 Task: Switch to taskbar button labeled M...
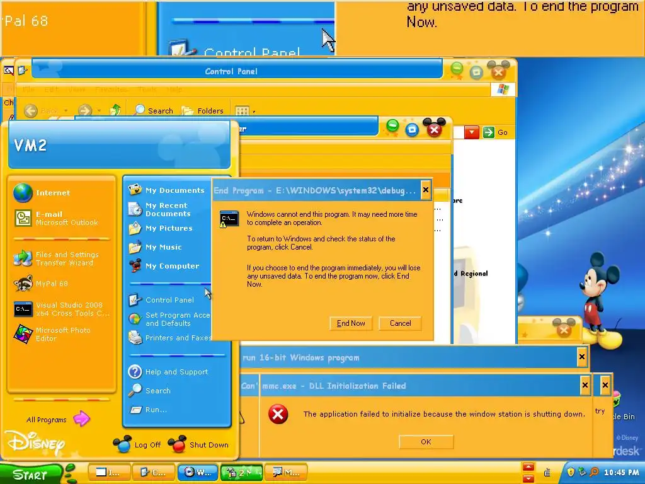[x=287, y=473]
